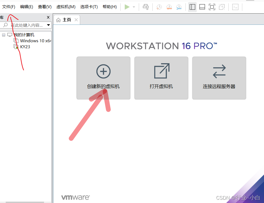Open the 帮助(H) menu
Viewport: 264px width, 203px height.
point(110,7)
